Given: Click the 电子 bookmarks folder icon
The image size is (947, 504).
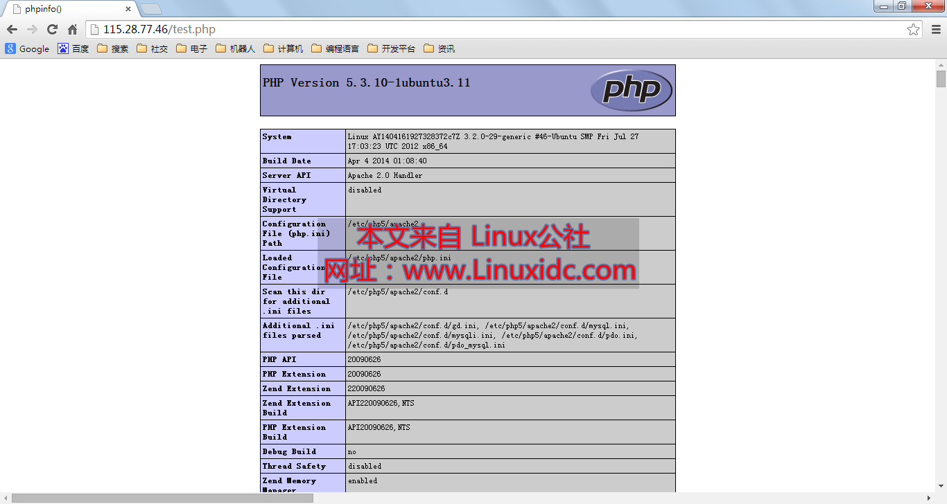Looking at the screenshot, I should [x=182, y=48].
